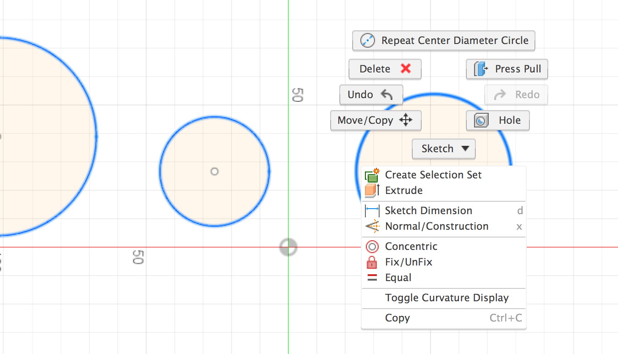Click the Concentric constraint icon
The height and width of the screenshot is (354, 618).
point(372,247)
